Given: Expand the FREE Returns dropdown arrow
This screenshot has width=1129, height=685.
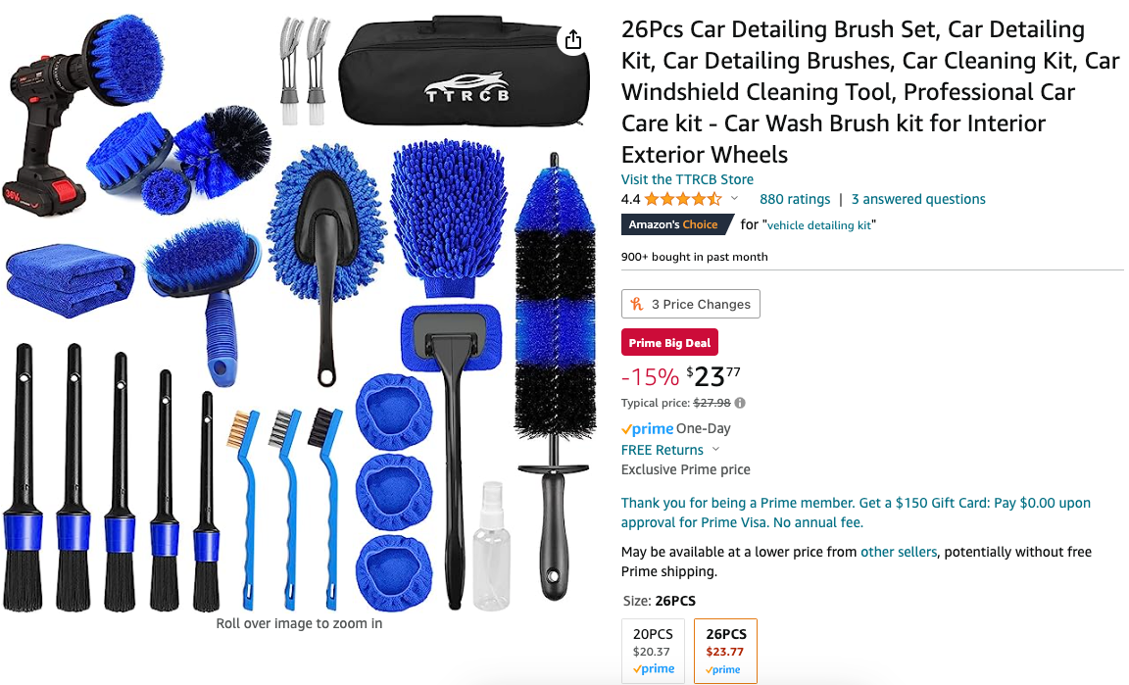Looking at the screenshot, I should (715, 450).
